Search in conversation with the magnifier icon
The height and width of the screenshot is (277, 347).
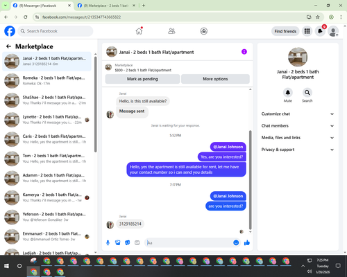tap(307, 93)
